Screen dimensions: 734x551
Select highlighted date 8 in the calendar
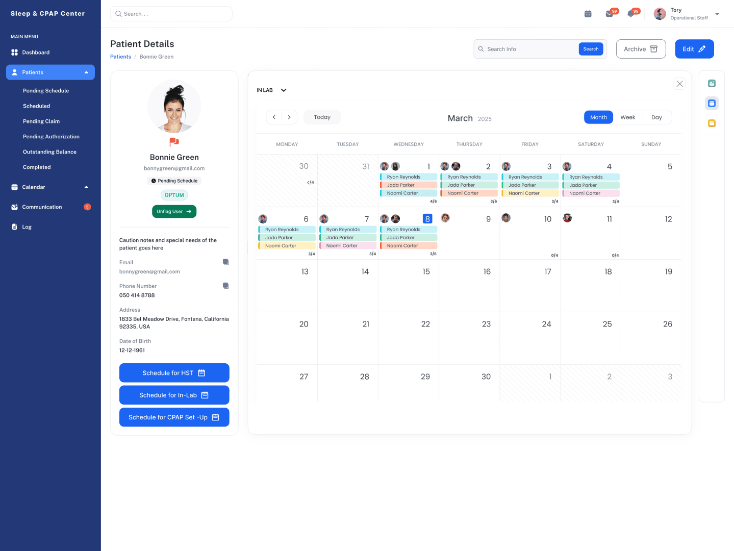[x=427, y=219]
